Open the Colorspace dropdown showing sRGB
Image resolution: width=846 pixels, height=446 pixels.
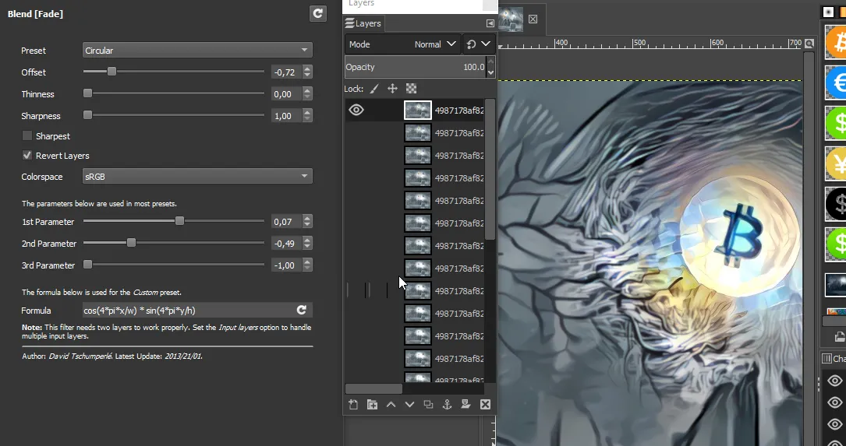pyautogui.click(x=197, y=176)
